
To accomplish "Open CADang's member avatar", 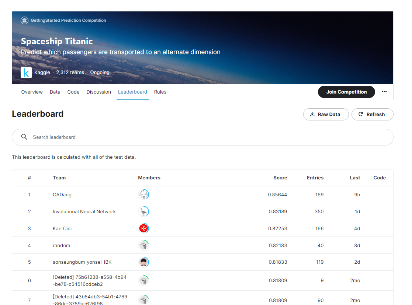I will point(143,194).
